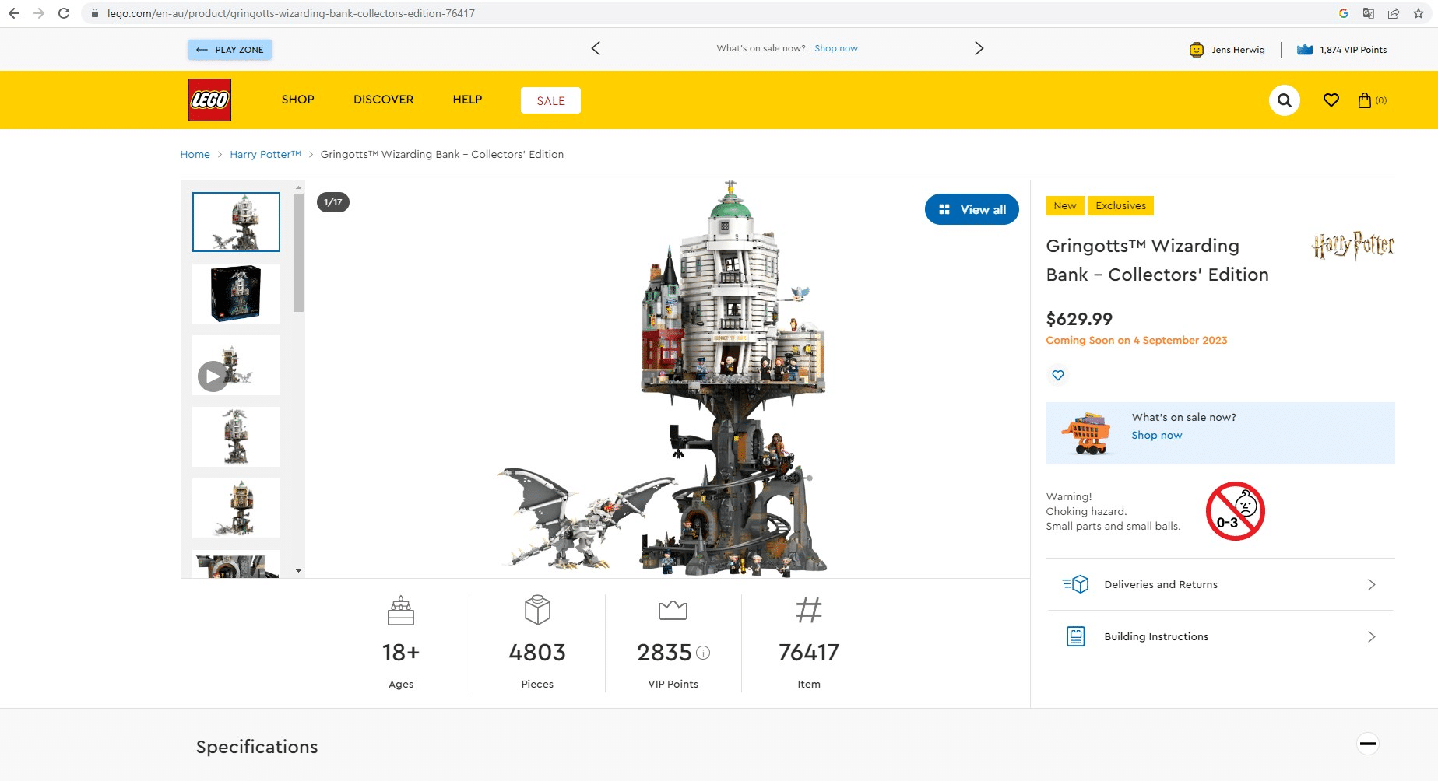
Task: Open the VIP Points info icon
Action: [703, 653]
